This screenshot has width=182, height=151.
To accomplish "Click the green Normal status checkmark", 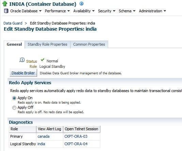I will 43,60.
